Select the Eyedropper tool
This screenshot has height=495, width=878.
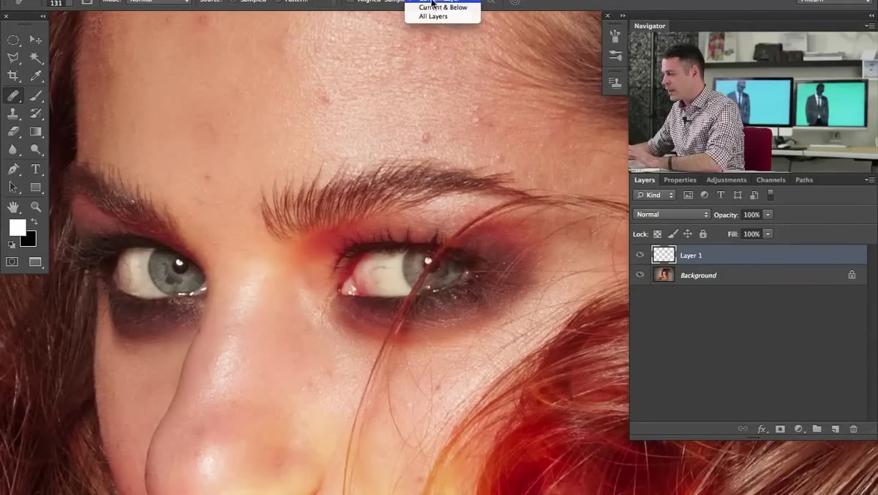pos(35,76)
